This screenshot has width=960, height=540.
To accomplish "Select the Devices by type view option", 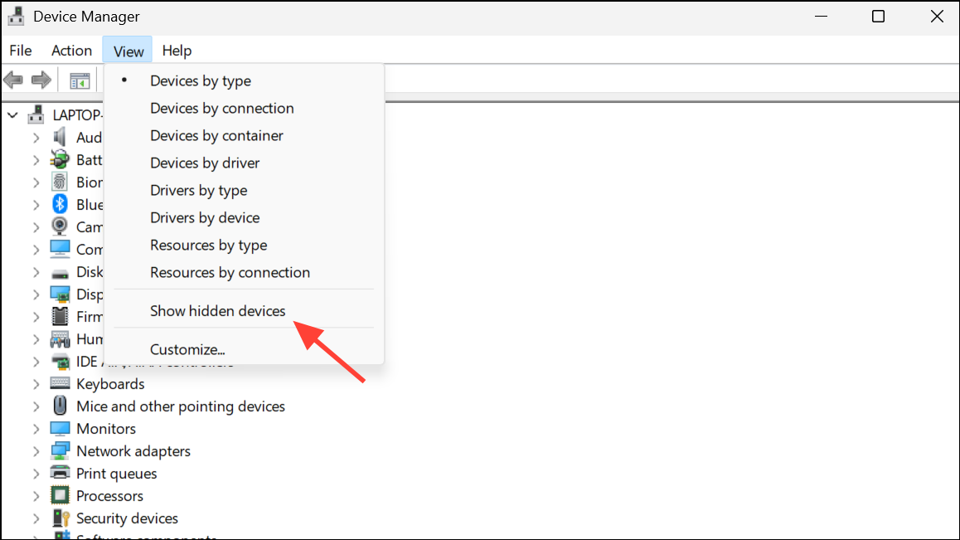I will (x=200, y=80).
